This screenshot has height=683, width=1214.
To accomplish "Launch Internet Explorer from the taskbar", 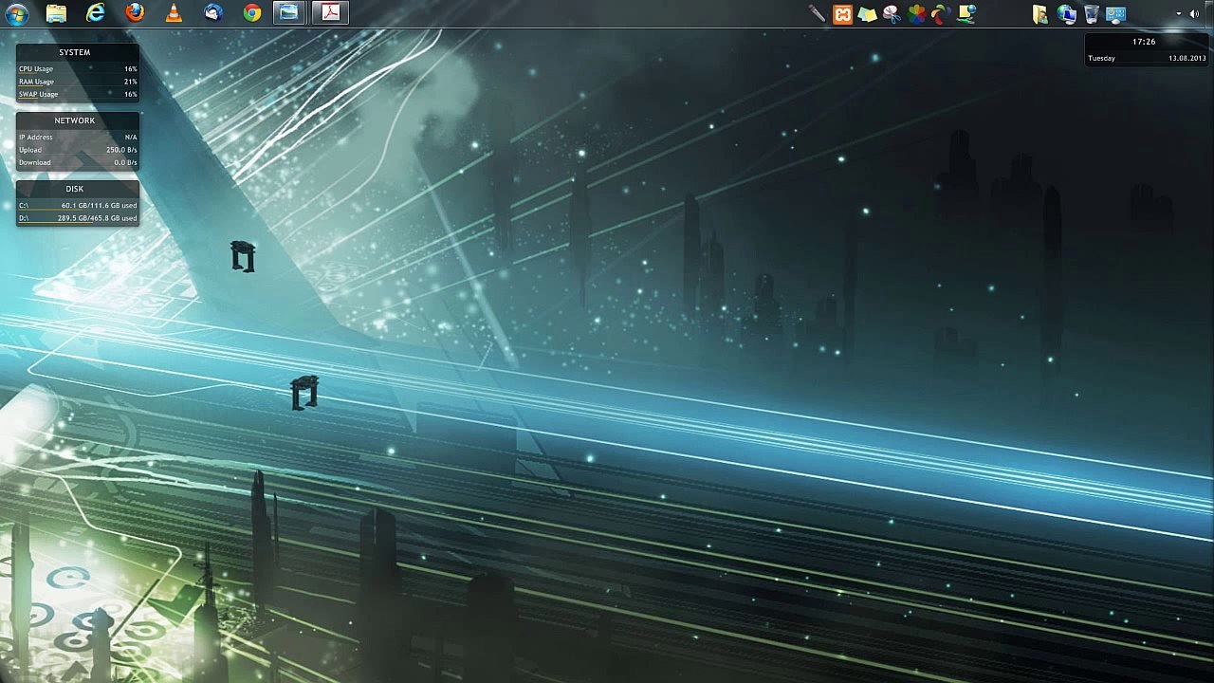I will [x=96, y=12].
